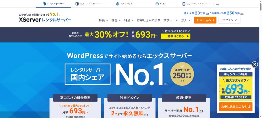Click the external-link icon on お申し込みはこちら
This screenshot has height=118, width=262.
pos(249,107)
